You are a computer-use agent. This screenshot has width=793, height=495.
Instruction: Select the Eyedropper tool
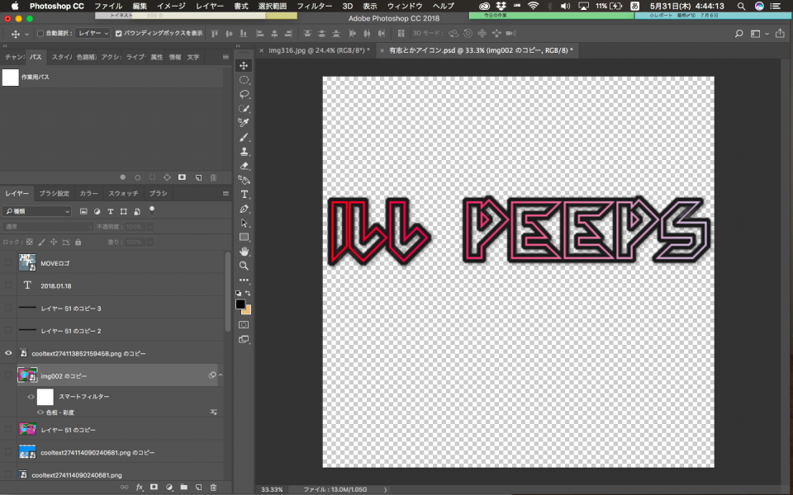245,123
